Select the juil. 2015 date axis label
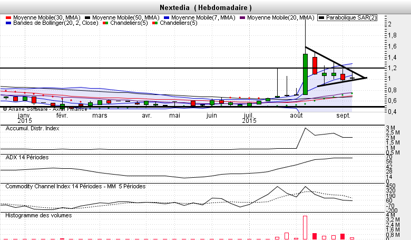The width and height of the screenshot is (411, 240). pos(249,118)
